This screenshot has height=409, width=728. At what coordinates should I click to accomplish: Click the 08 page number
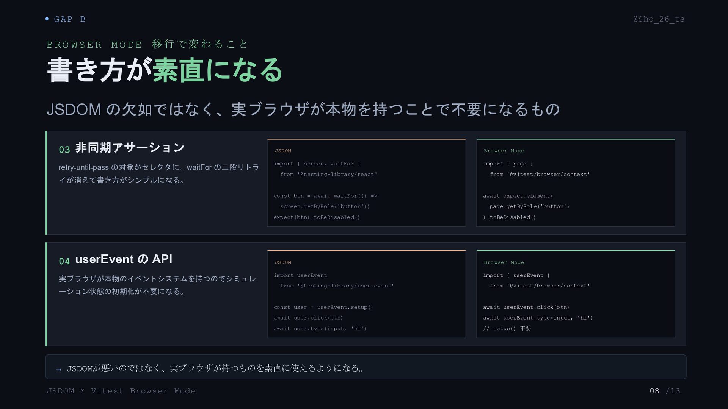(x=654, y=391)
